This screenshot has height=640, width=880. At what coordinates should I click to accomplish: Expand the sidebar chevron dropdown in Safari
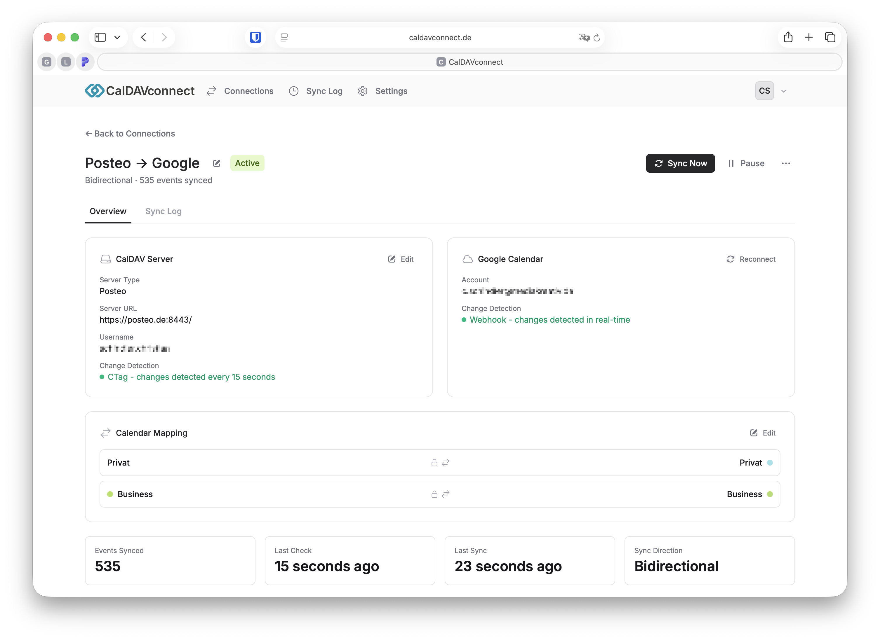point(117,37)
